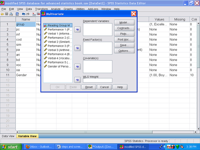Move variable to Fixed Factor(s) with arrow
Viewport: 200px width, 150px height.
coord(77,48)
